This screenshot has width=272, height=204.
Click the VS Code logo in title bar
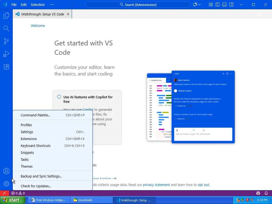(5, 5)
